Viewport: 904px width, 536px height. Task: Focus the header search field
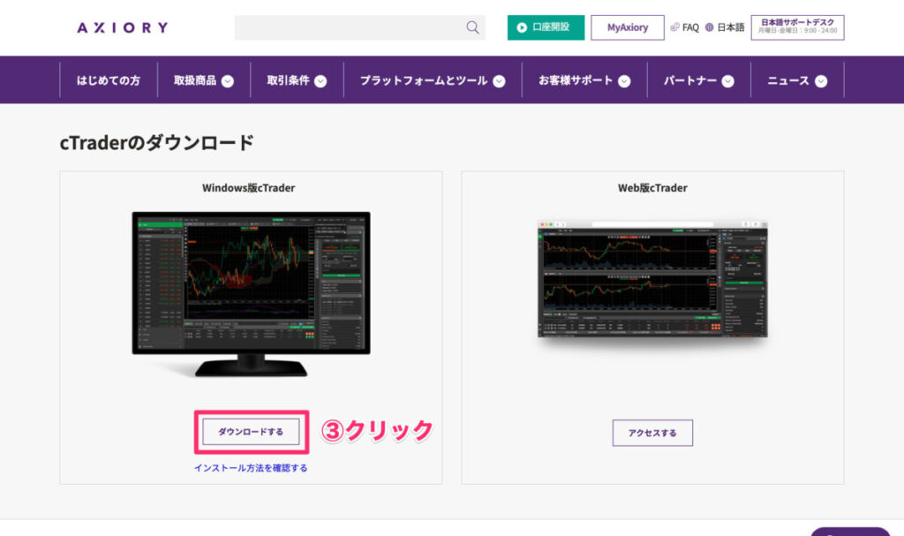point(360,27)
